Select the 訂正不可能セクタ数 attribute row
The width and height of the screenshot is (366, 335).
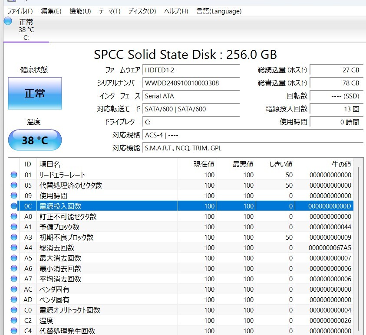(181, 216)
